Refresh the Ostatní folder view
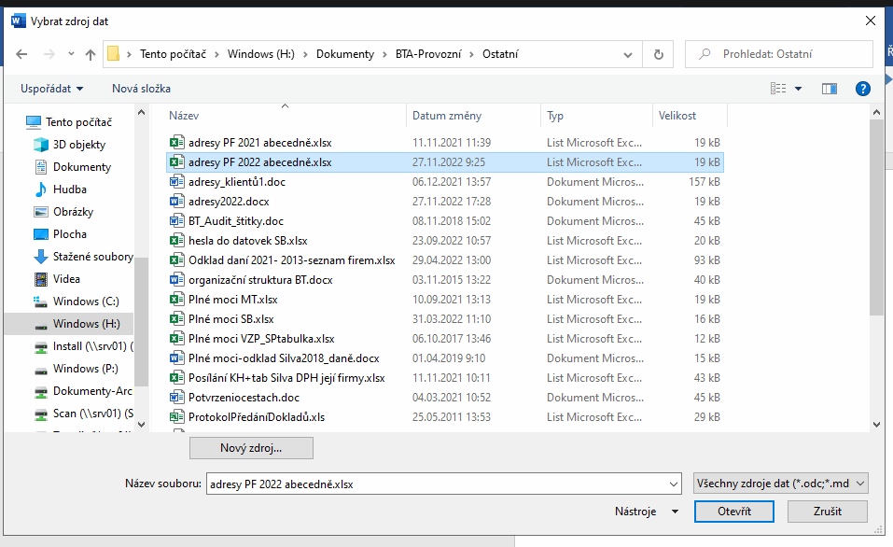This screenshot has height=547, width=893. coord(659,54)
